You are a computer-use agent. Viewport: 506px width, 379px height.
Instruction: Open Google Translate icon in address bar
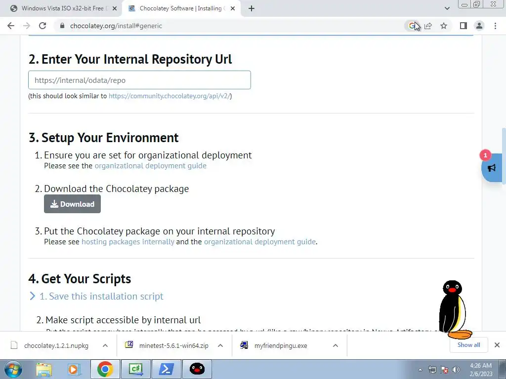pos(412,26)
